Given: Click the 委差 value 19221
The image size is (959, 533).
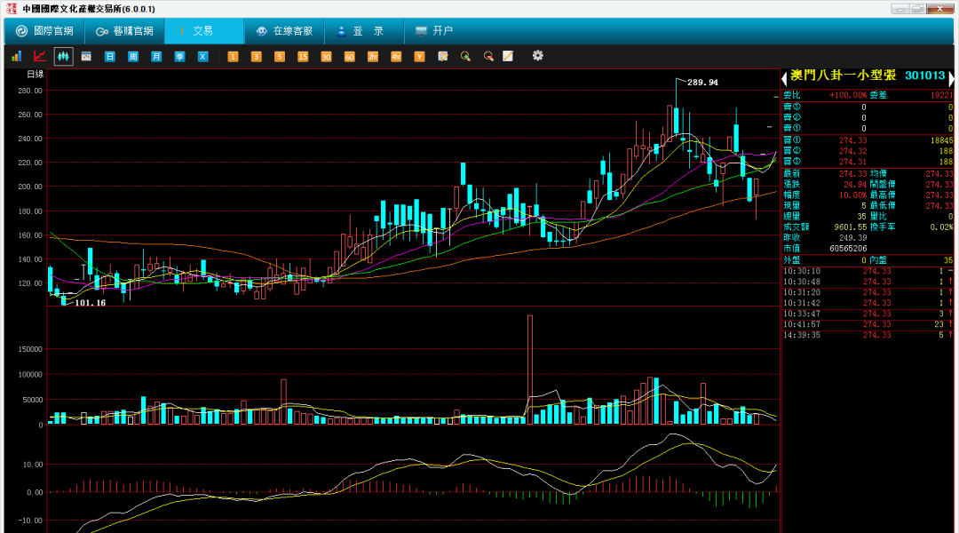Looking at the screenshot, I should tap(942, 95).
